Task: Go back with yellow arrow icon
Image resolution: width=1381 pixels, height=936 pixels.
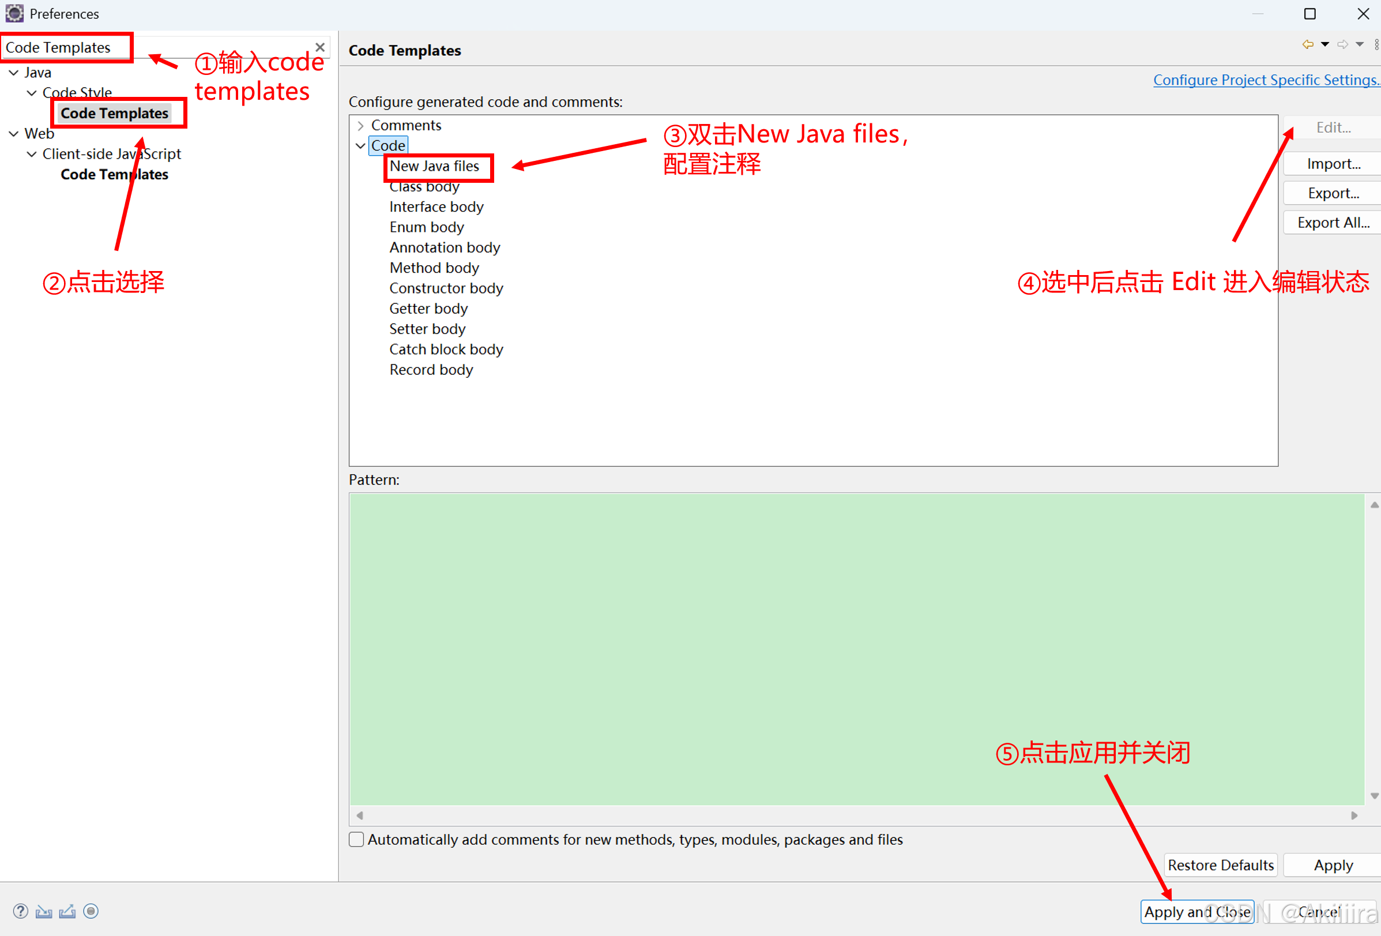Action: [1307, 44]
